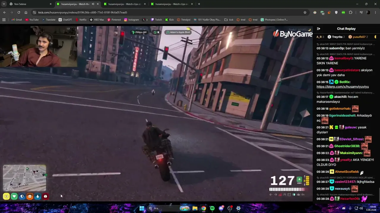
Task: Click the video player area
Action: [156, 114]
